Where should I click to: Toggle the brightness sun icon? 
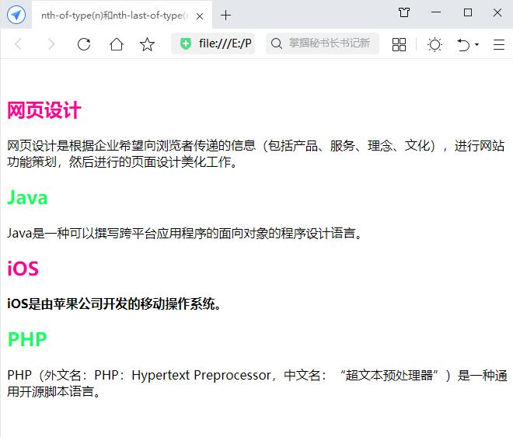pos(434,44)
